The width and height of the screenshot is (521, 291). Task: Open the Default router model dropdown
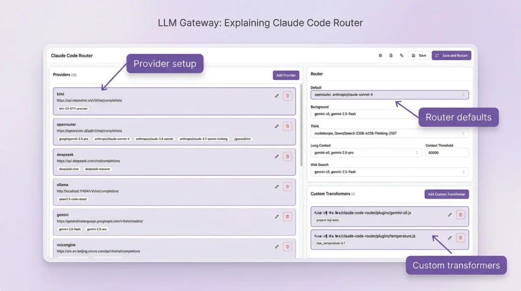[x=389, y=95]
